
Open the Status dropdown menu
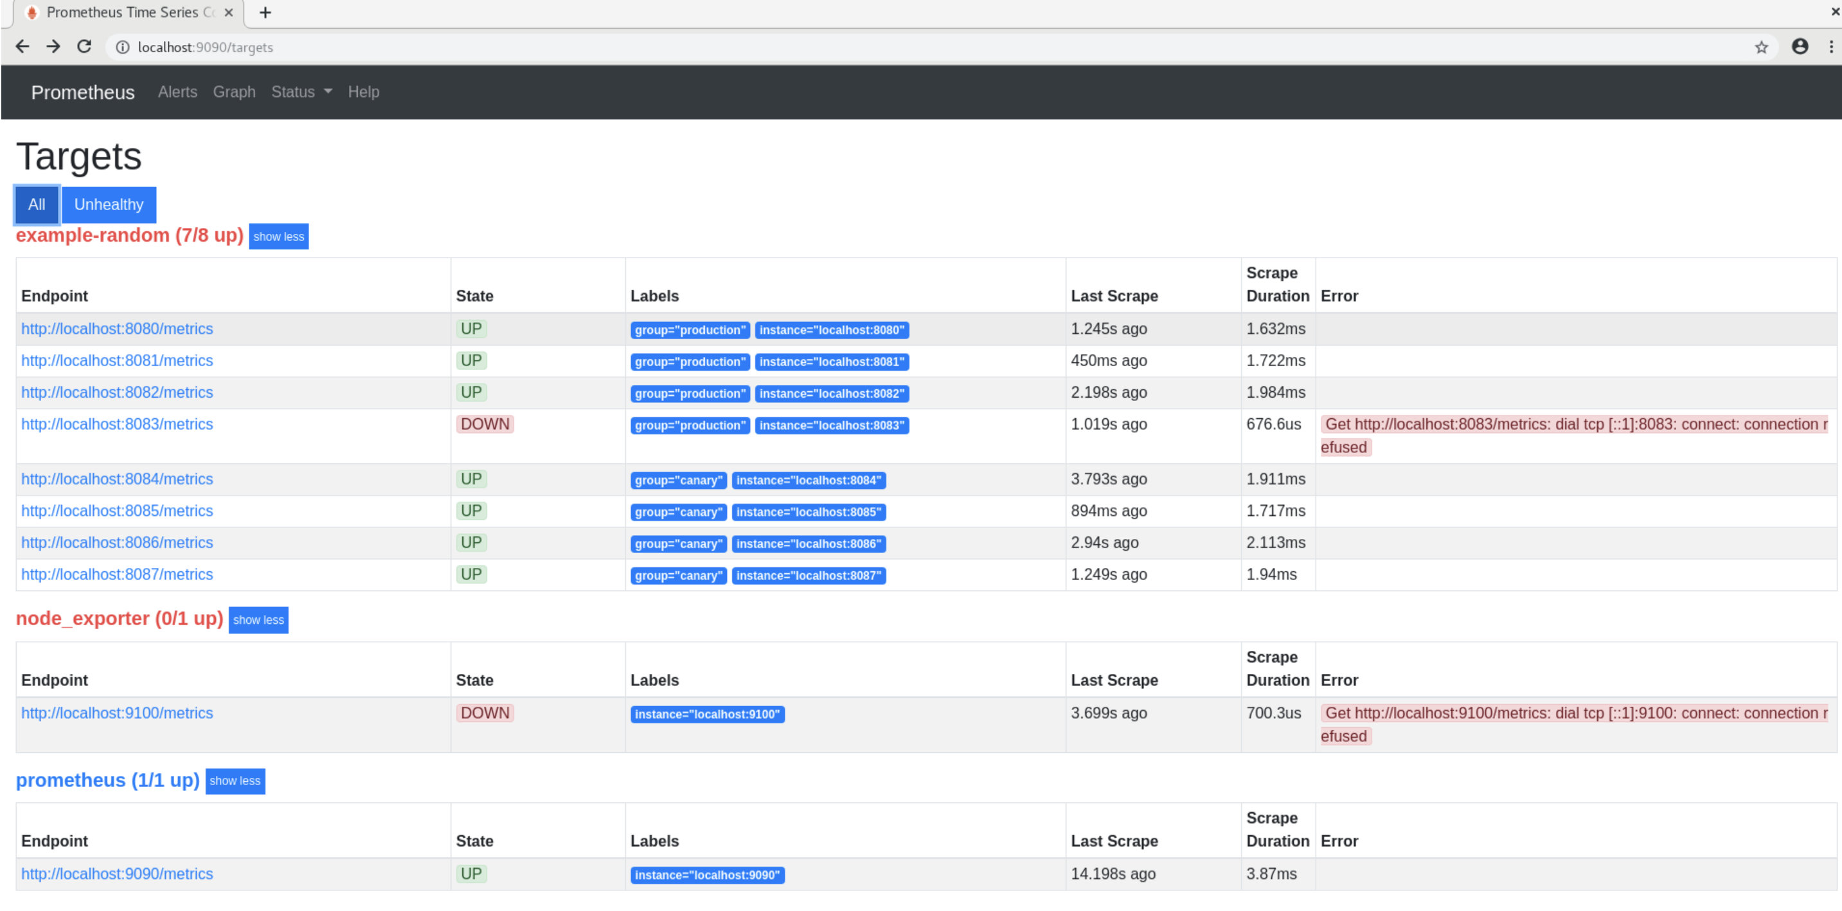[300, 92]
